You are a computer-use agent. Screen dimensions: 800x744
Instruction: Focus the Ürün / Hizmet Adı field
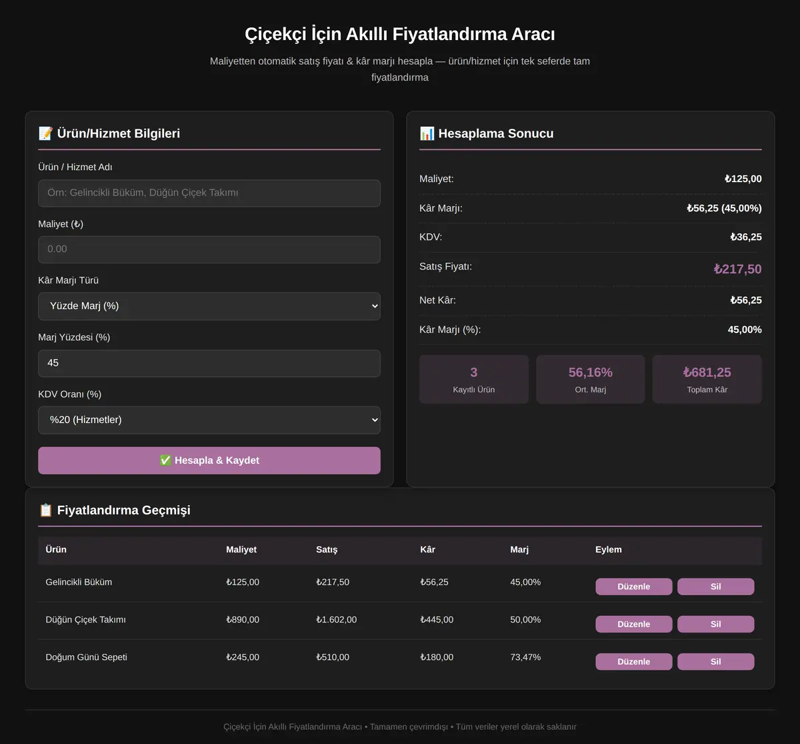click(x=209, y=193)
